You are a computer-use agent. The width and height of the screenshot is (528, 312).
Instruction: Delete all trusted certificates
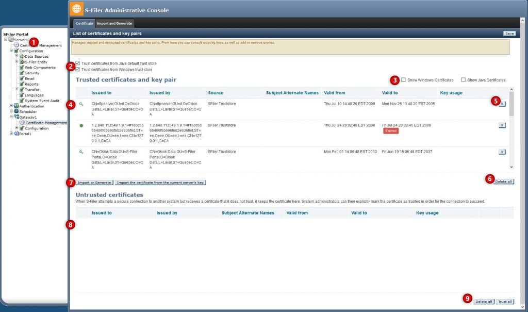click(x=503, y=182)
